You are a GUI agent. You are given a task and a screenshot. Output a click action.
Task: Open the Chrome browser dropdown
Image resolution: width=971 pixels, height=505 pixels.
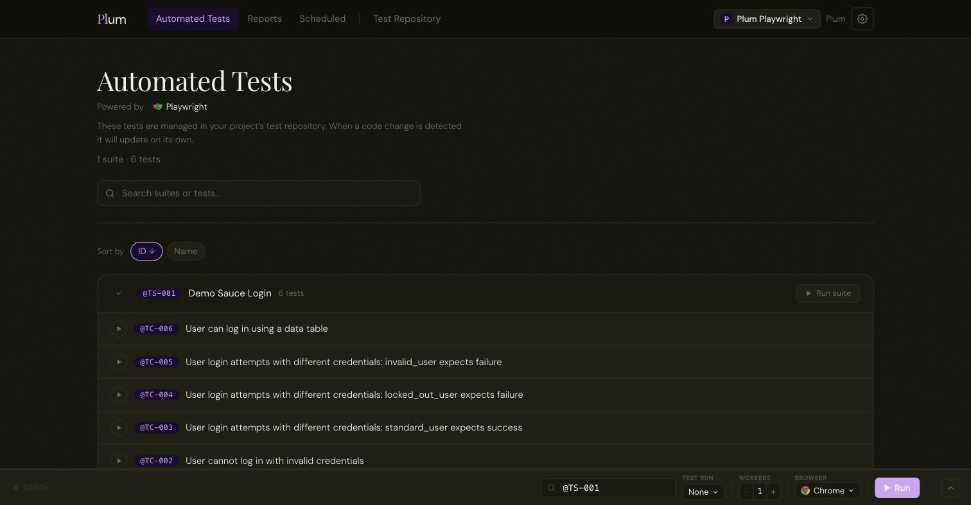tap(828, 491)
